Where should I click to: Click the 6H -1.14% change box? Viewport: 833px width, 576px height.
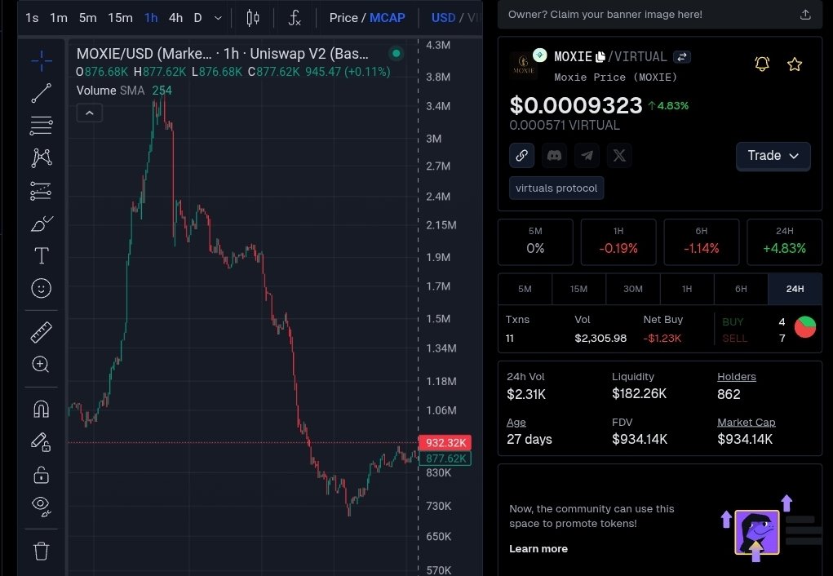click(702, 241)
